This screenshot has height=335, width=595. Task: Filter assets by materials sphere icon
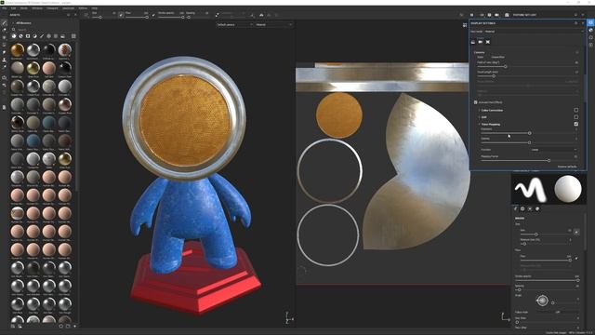coord(14,36)
